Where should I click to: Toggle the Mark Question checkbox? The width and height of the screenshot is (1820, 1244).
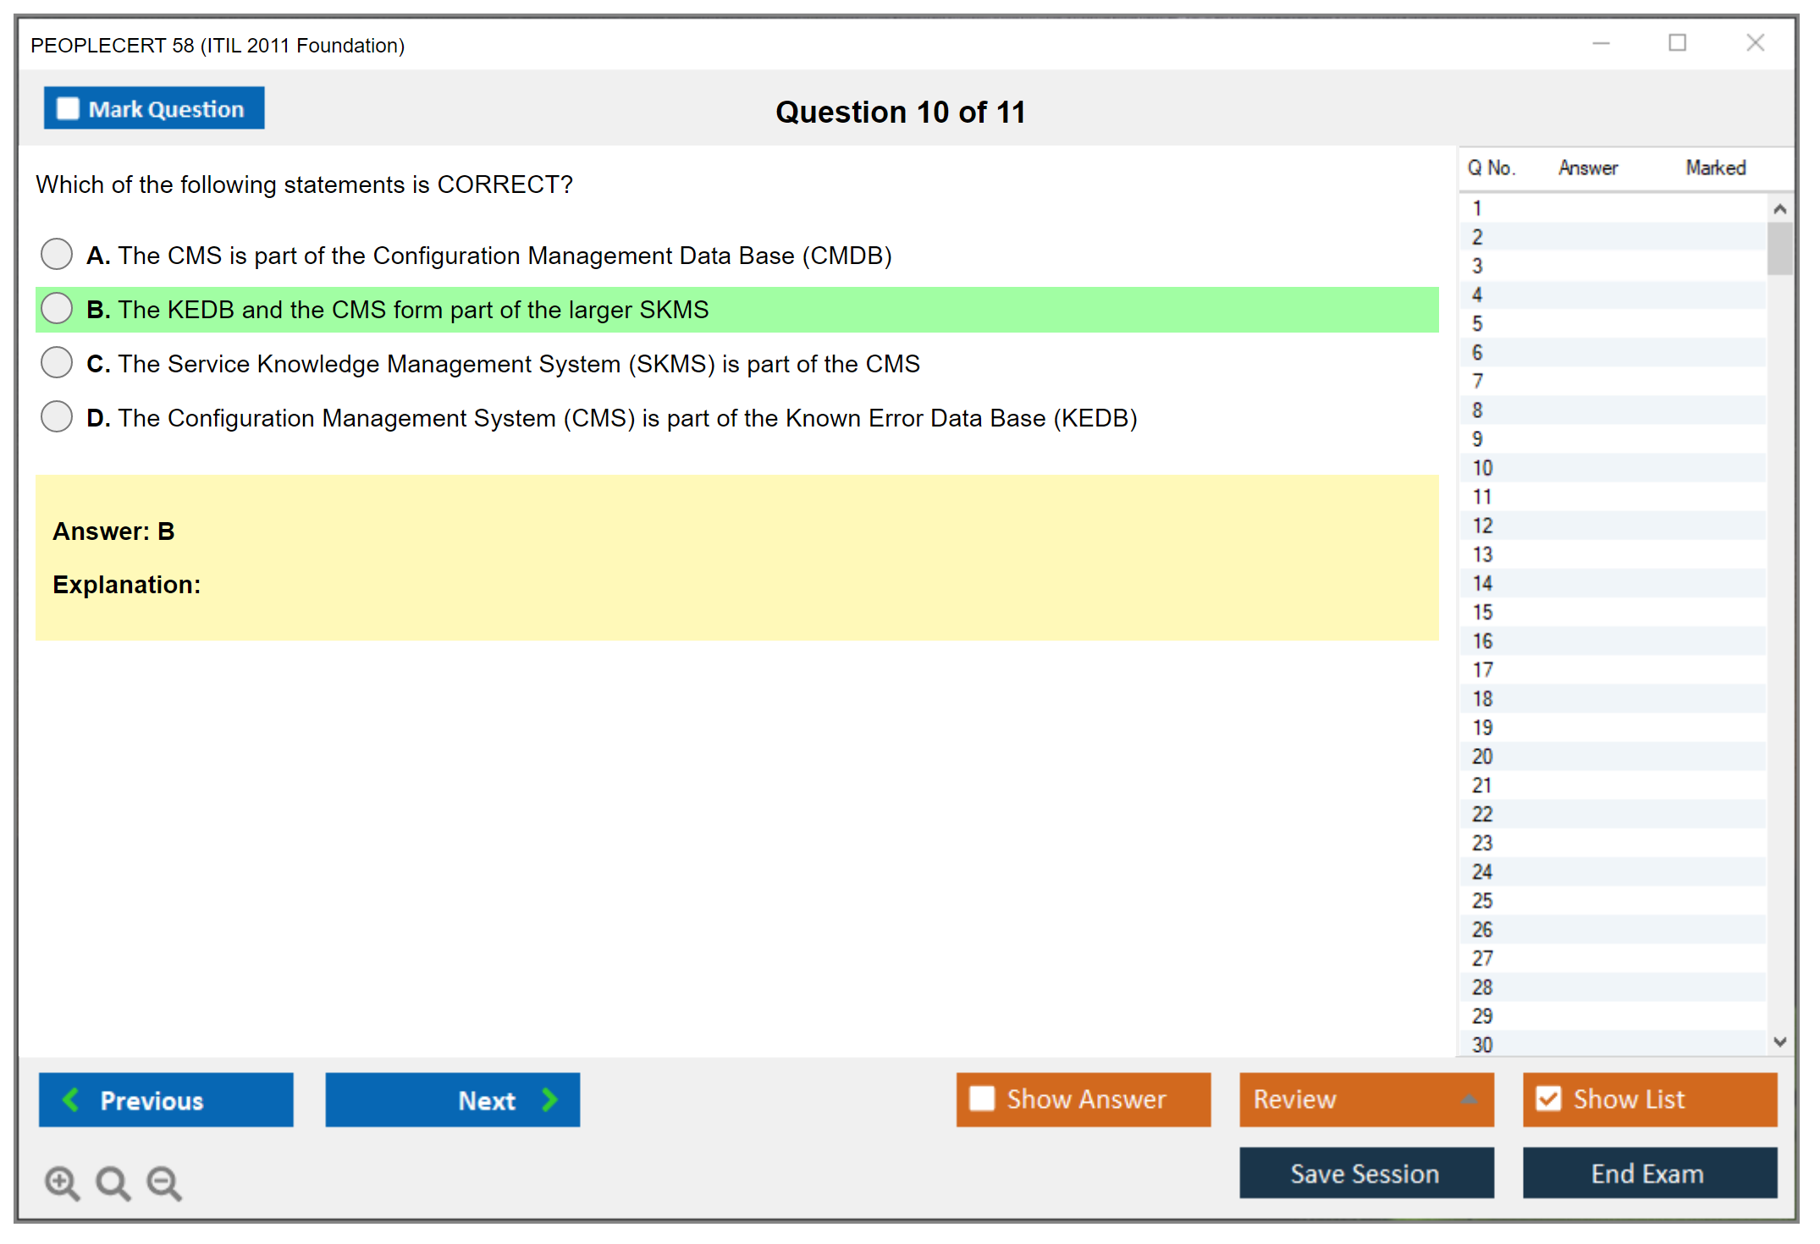[x=68, y=108]
